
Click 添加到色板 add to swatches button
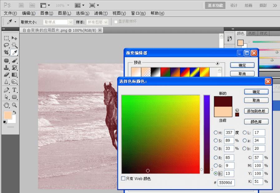coord(256,111)
